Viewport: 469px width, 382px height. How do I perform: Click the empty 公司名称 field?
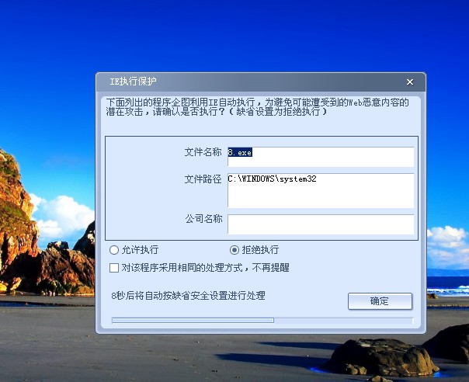321,224
